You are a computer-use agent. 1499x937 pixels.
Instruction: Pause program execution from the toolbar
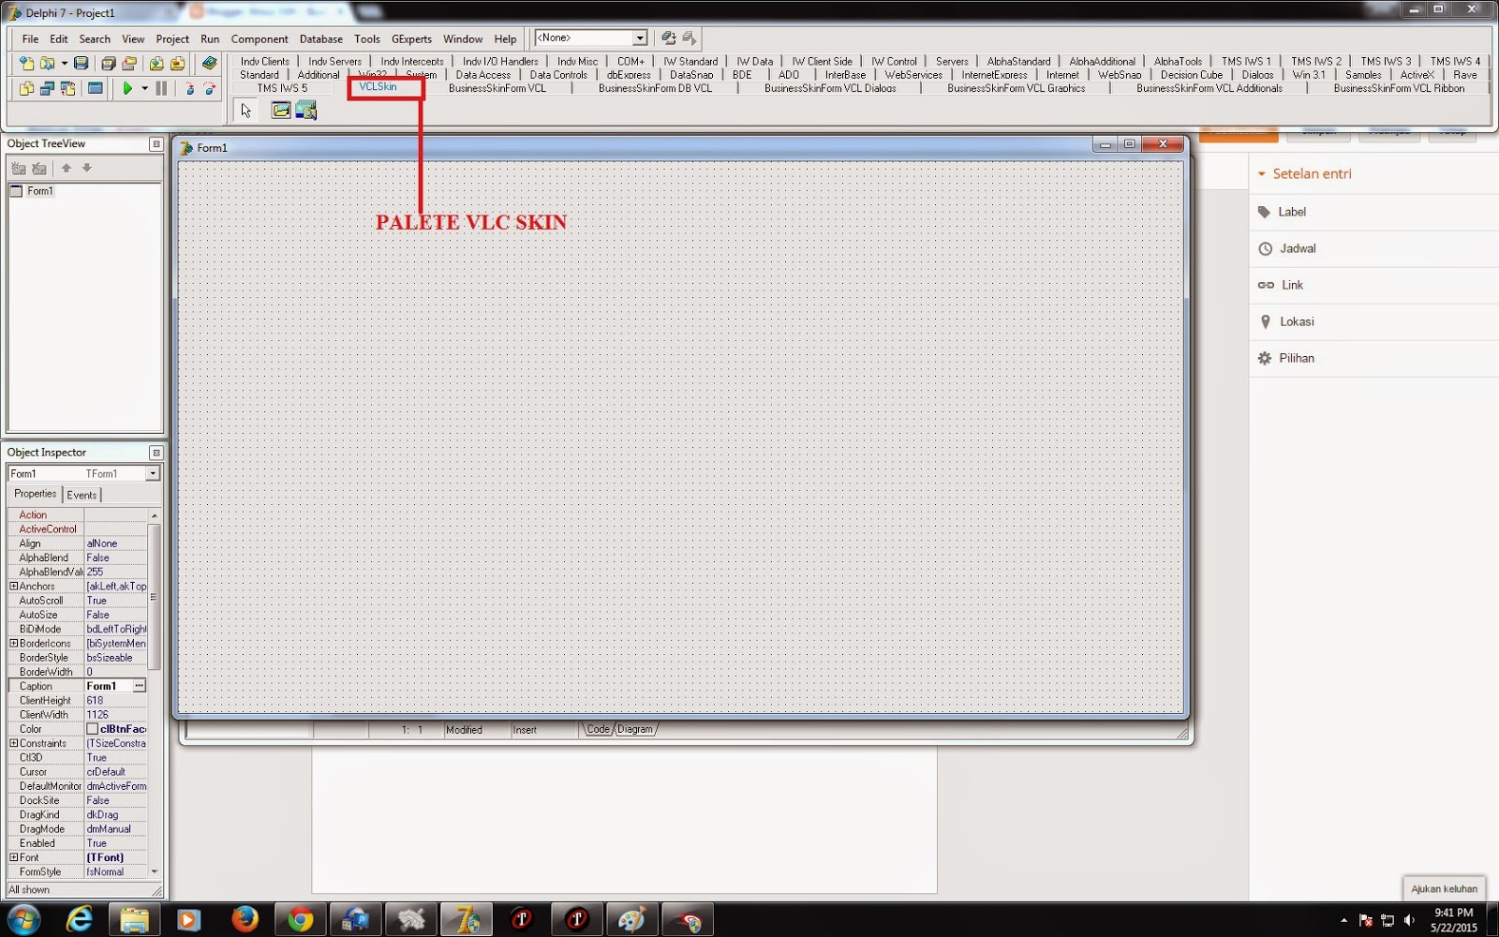tap(162, 88)
